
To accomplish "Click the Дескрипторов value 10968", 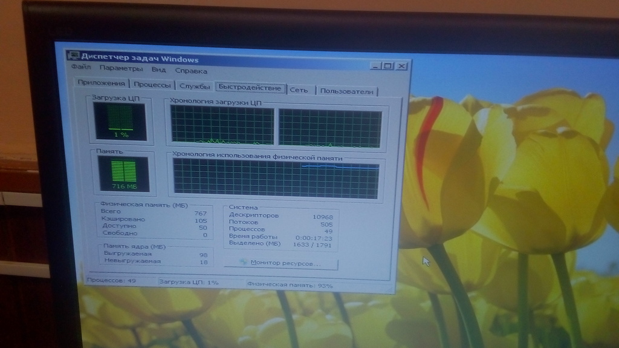I will pyautogui.click(x=323, y=217).
